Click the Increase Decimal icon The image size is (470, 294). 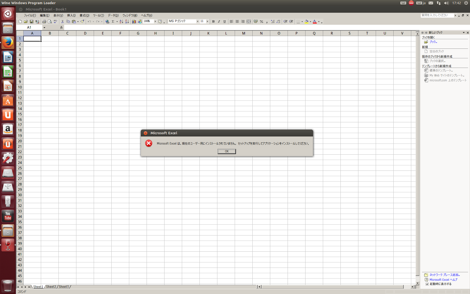pos(273,21)
